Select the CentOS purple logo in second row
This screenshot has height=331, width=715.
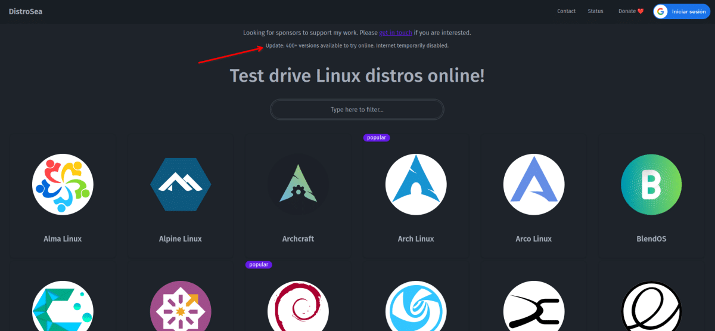181,306
